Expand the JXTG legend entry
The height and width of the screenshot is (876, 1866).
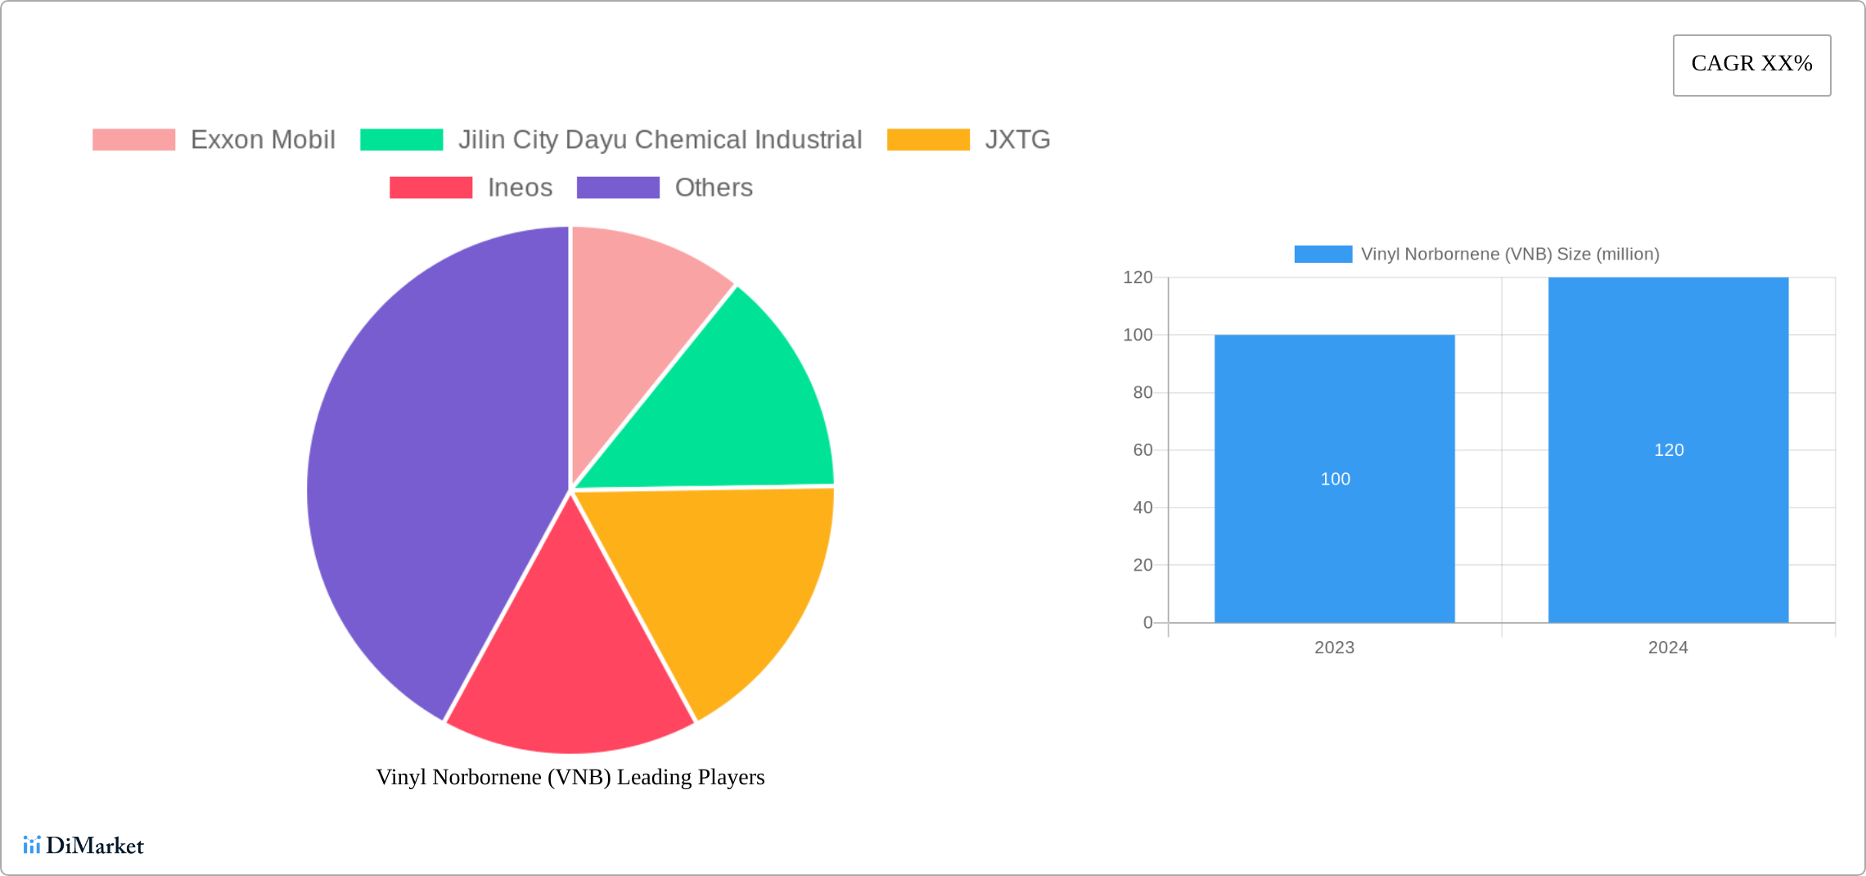point(1017,139)
